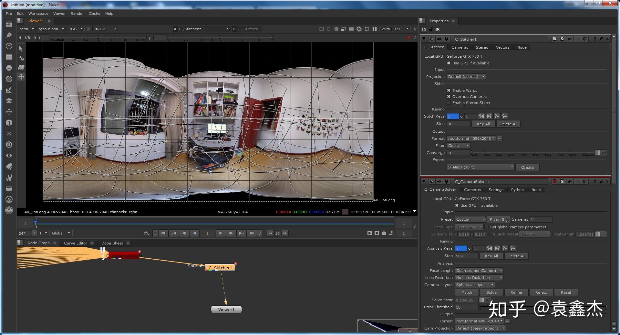This screenshot has height=335, width=620.
Task: Open the 3D nodes toolbar icon
Action: point(9,123)
